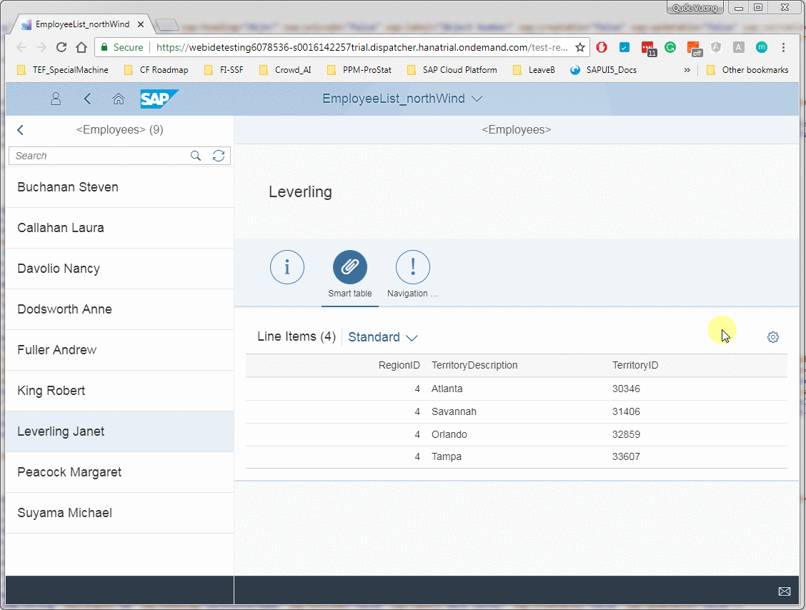The height and width of the screenshot is (610, 806).
Task: Trigger search using the magnifier icon
Action: coord(196,156)
